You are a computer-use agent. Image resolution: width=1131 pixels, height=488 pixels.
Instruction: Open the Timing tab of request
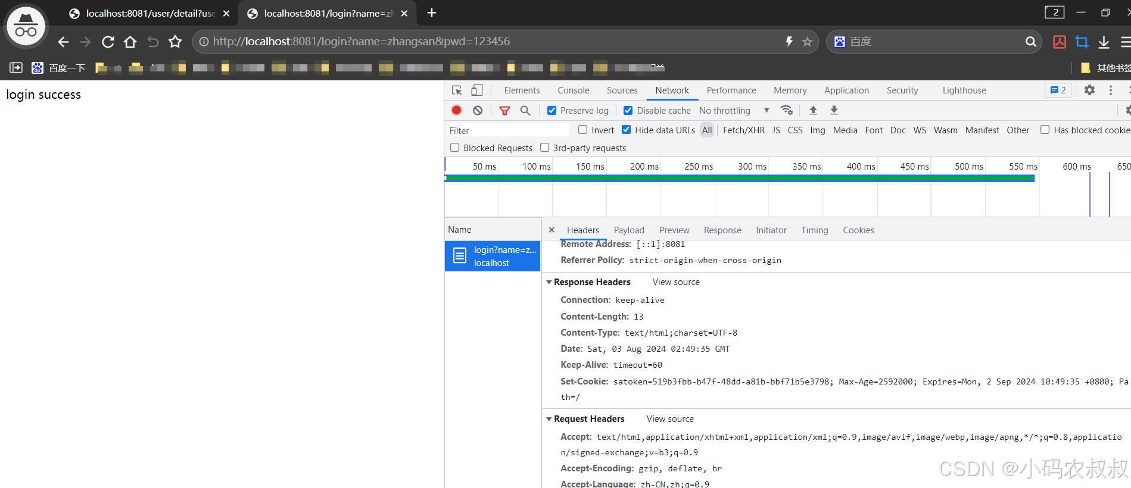tap(814, 230)
